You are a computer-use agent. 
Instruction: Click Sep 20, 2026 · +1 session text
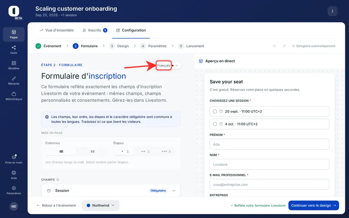point(56,15)
